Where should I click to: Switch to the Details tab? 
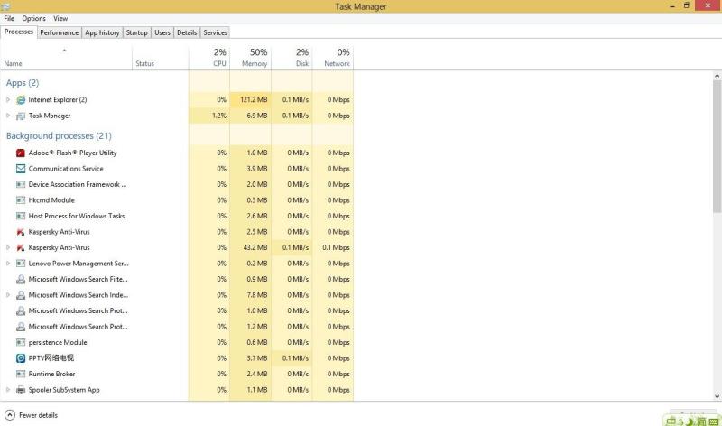(187, 32)
